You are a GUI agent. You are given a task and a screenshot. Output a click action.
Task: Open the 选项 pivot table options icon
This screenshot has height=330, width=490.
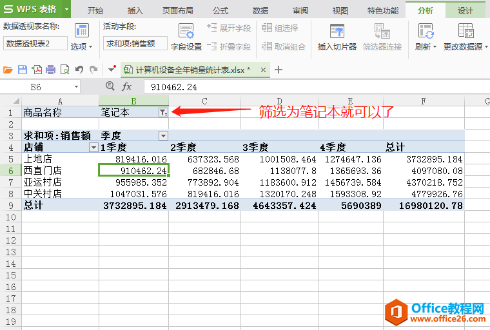tap(82, 31)
